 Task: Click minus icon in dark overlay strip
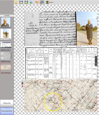(96, 61)
